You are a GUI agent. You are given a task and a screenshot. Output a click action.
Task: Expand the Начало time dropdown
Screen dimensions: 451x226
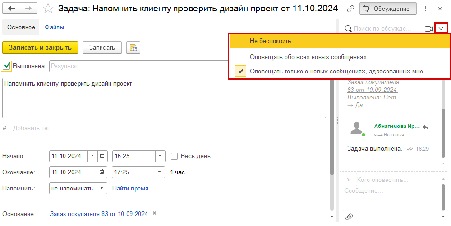click(x=160, y=156)
